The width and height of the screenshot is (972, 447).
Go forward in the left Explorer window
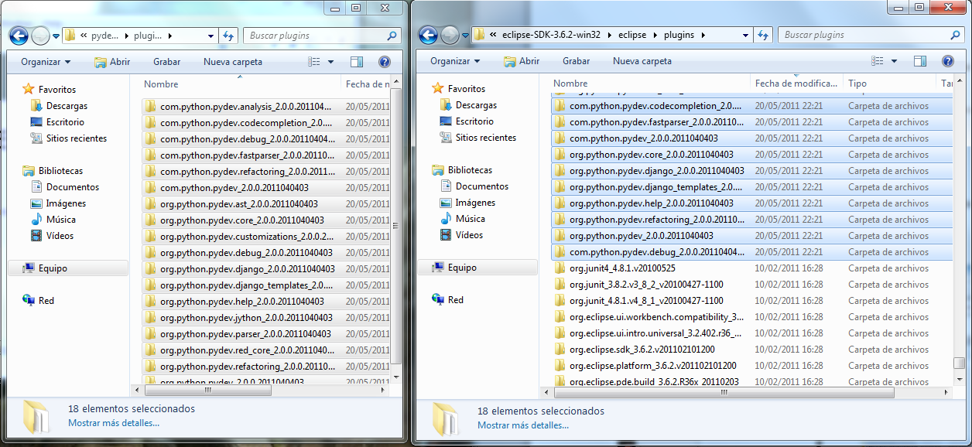point(40,35)
